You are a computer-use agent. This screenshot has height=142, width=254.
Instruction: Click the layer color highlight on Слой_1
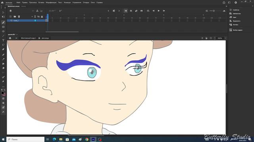point(35,21)
